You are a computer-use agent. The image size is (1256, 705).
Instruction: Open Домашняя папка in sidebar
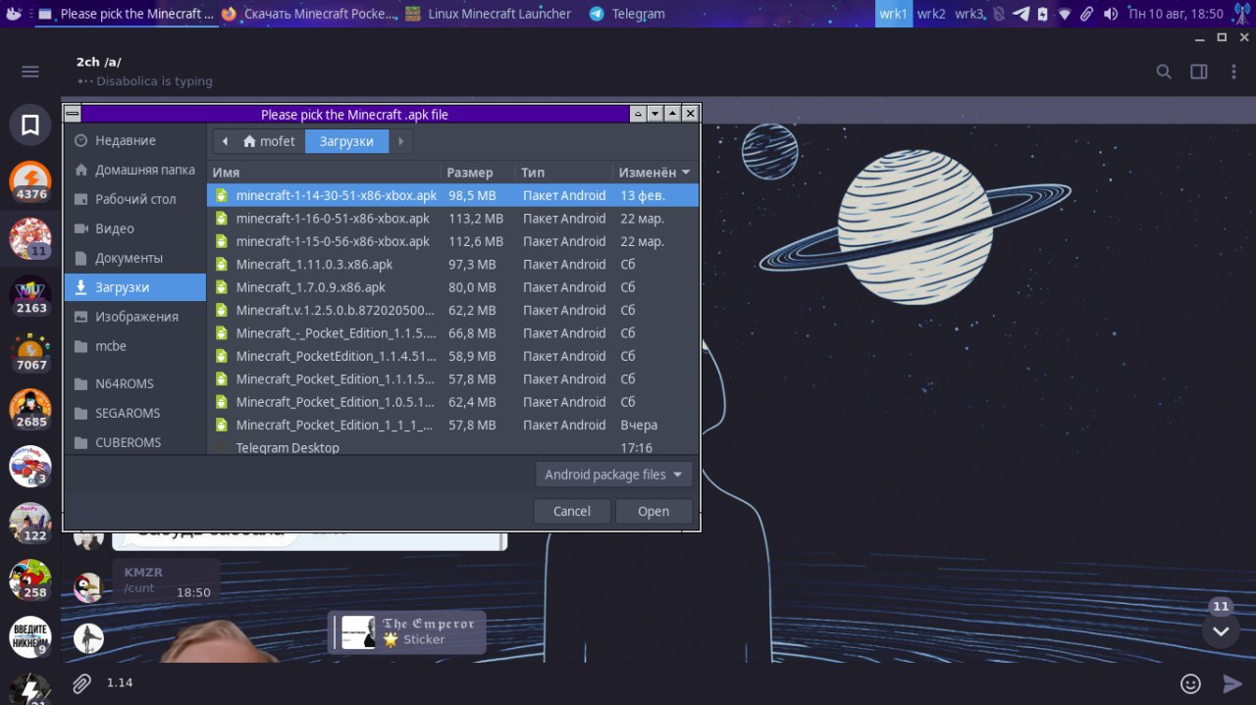coord(135,170)
